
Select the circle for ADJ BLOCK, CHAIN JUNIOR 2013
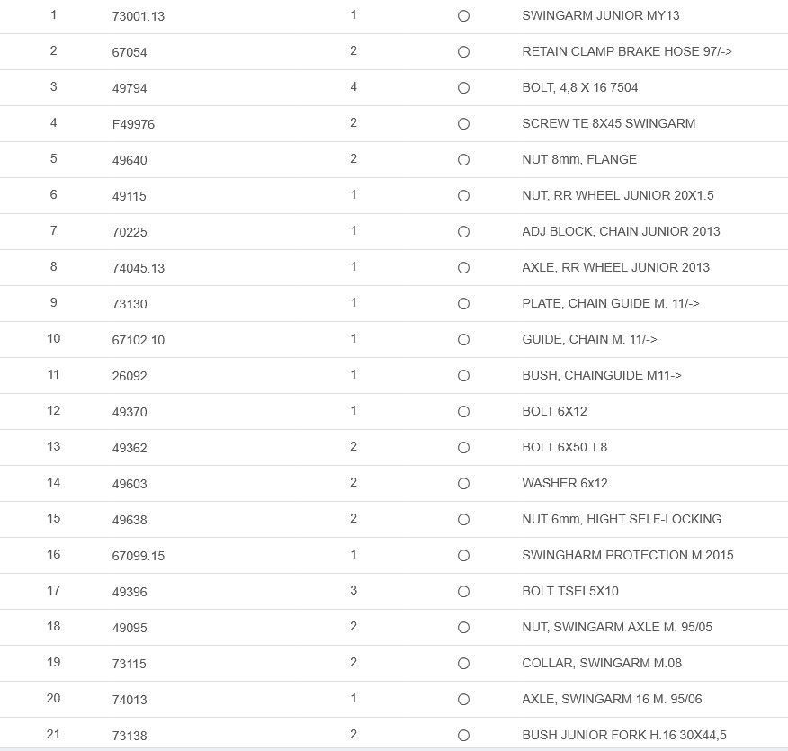point(463,232)
